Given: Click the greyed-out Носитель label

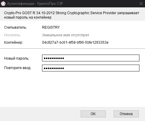Looking at the screenshot, I should tap(13, 35).
